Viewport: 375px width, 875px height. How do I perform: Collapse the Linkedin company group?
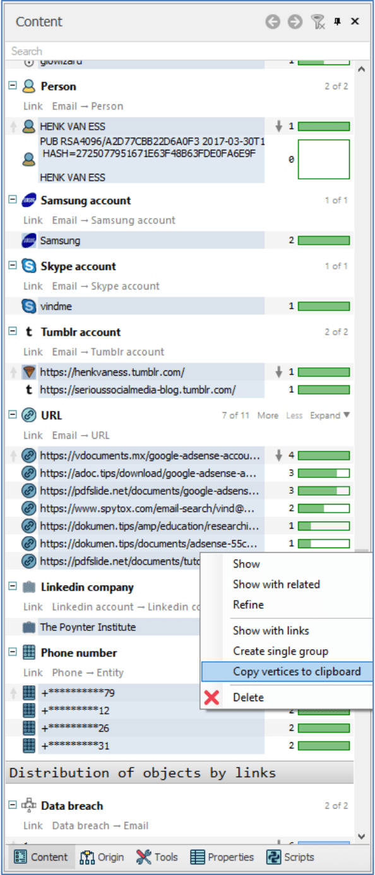12,587
